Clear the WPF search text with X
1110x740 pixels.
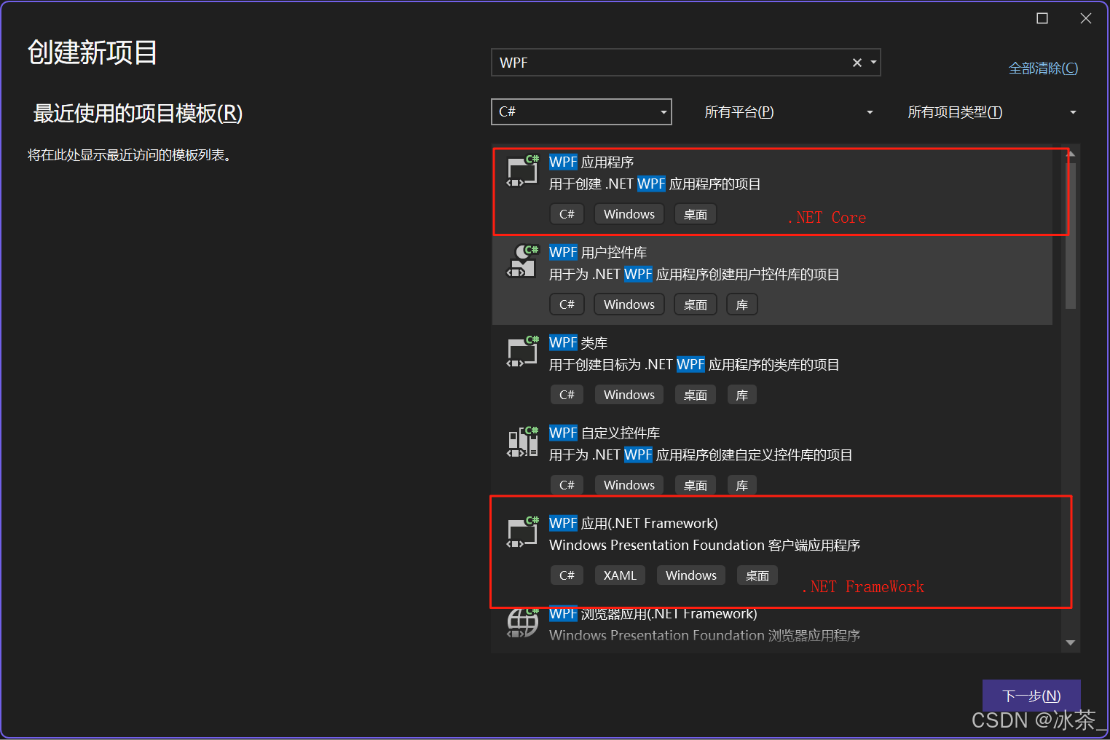click(x=857, y=63)
